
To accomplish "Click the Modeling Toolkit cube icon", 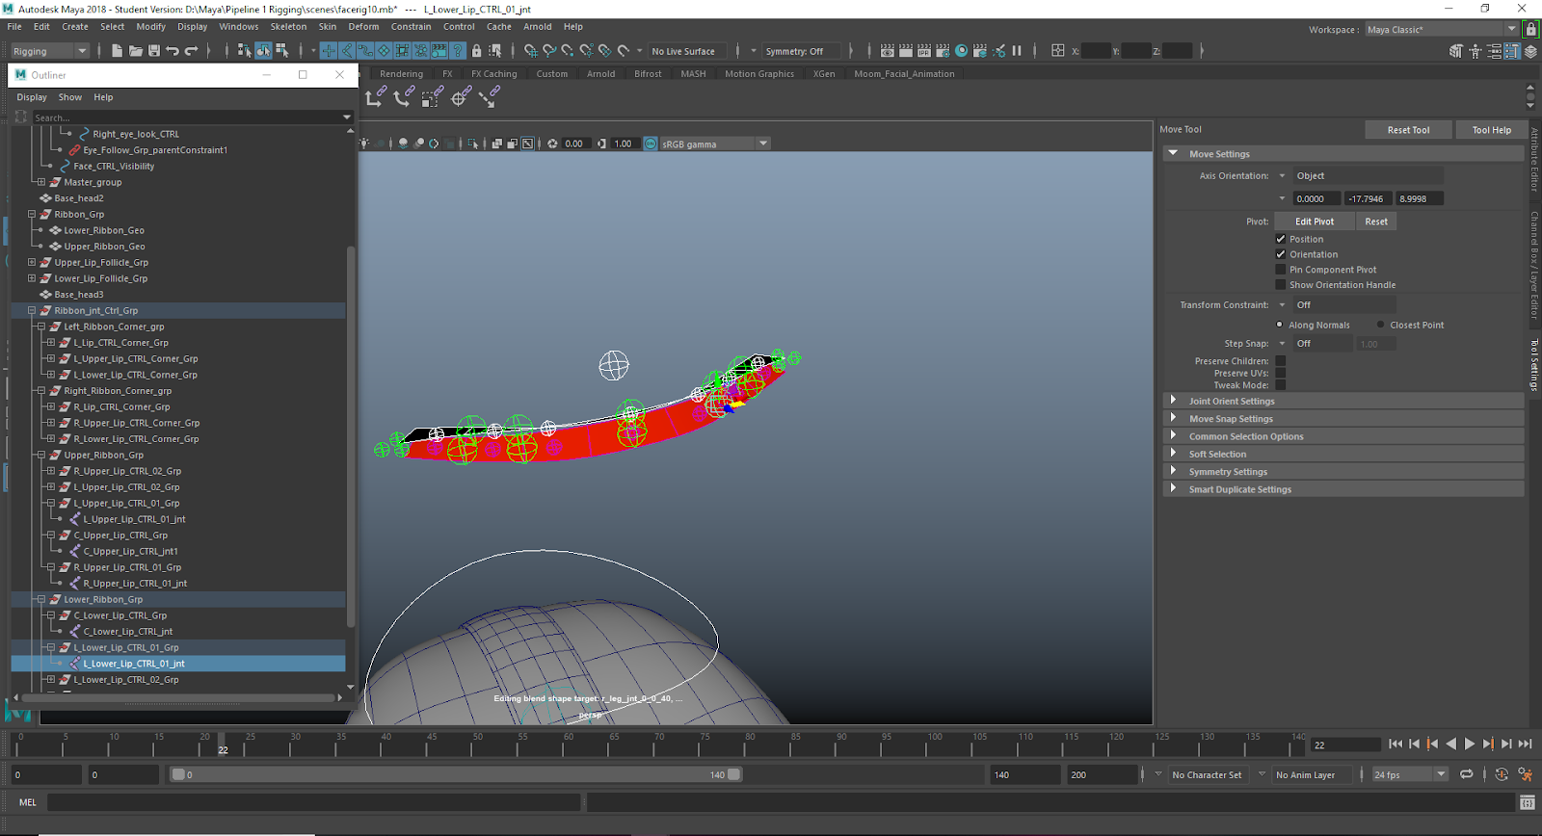I will click(x=1456, y=51).
